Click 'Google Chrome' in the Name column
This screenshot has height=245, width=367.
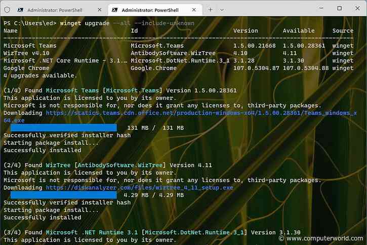pyautogui.click(x=26, y=68)
